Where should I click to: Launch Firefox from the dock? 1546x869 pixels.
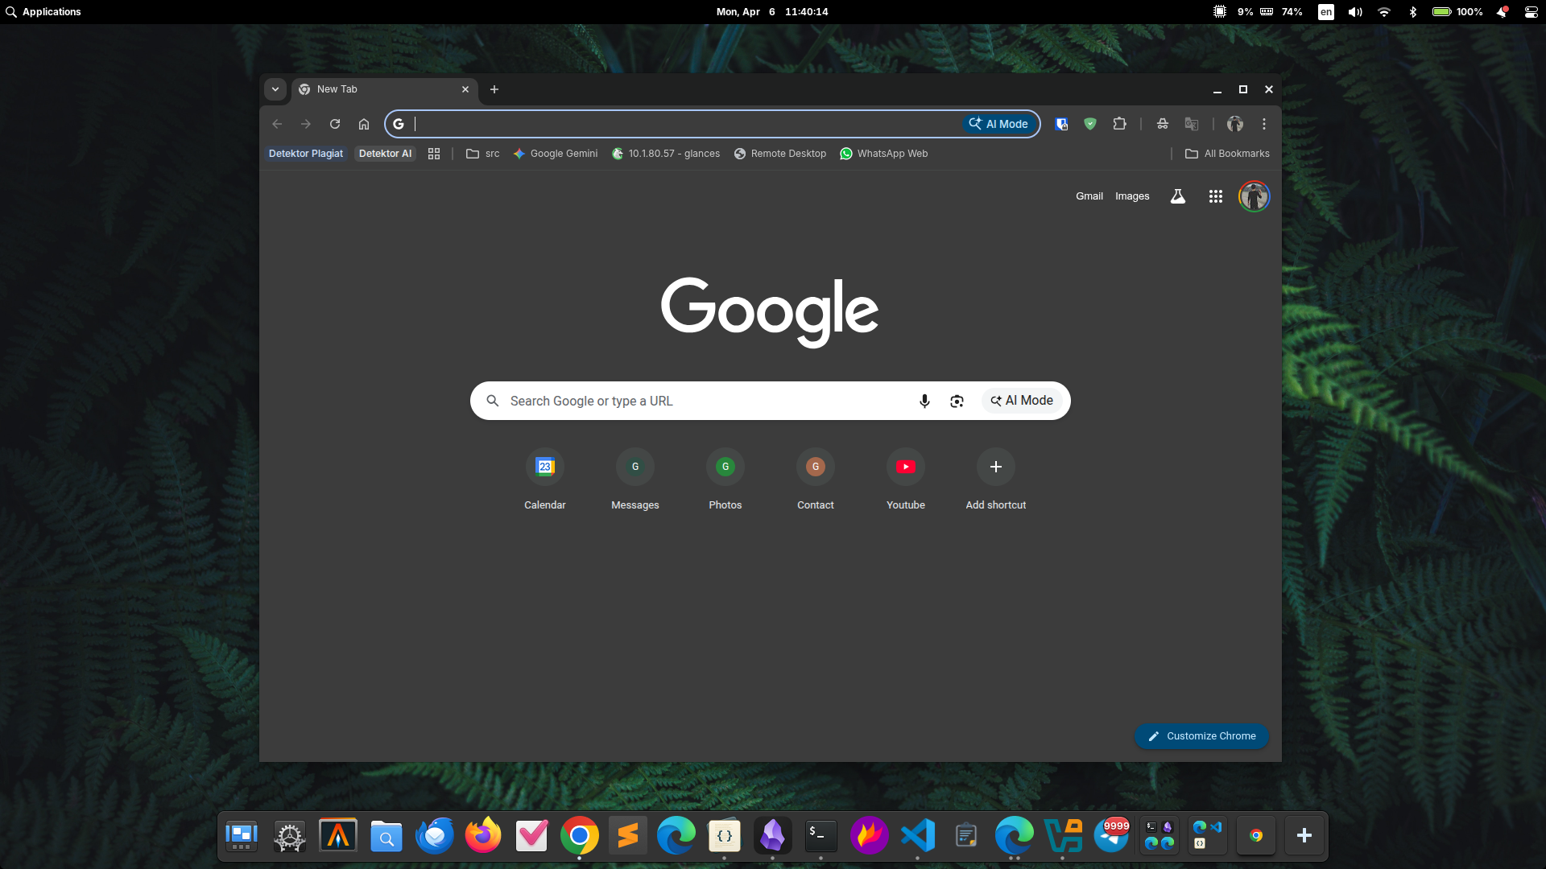click(483, 836)
